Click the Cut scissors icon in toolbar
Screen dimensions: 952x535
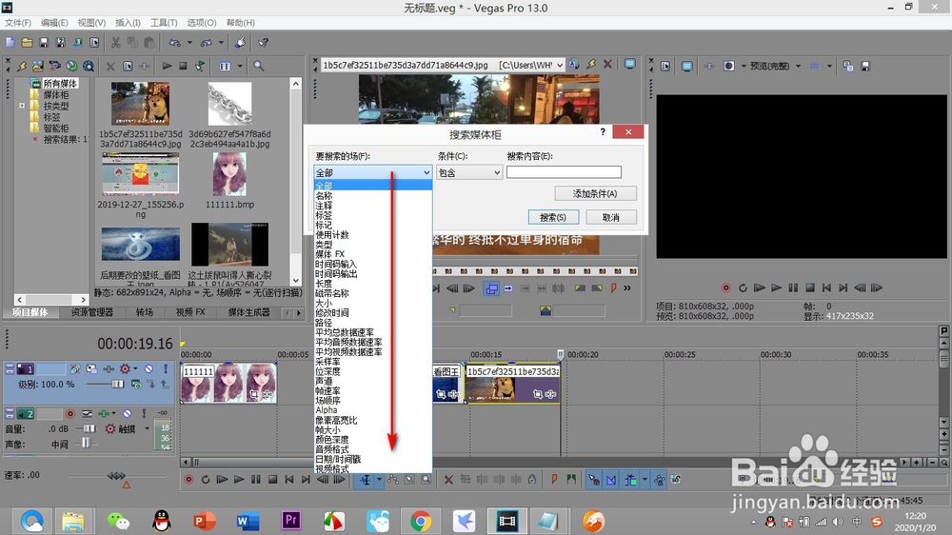coord(115,43)
